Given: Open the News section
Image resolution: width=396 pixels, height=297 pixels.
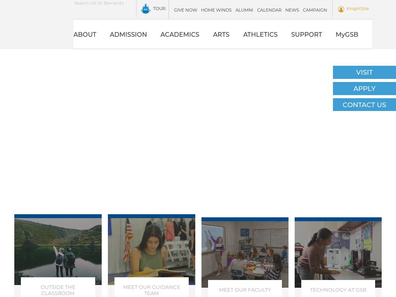Looking at the screenshot, I should (x=292, y=10).
